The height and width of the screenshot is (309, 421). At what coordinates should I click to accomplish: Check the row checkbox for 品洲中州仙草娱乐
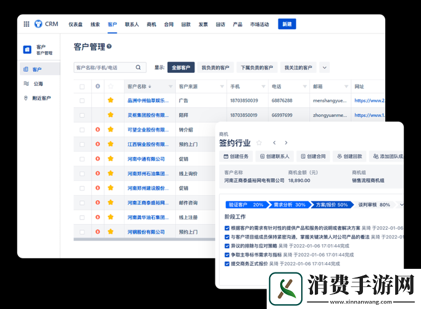(x=82, y=101)
